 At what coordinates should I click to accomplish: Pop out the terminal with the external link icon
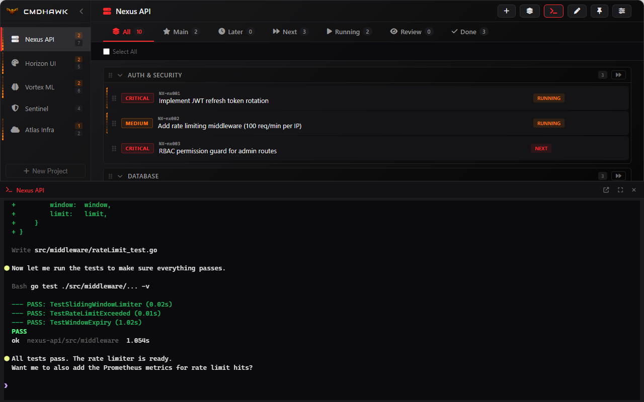pos(606,190)
